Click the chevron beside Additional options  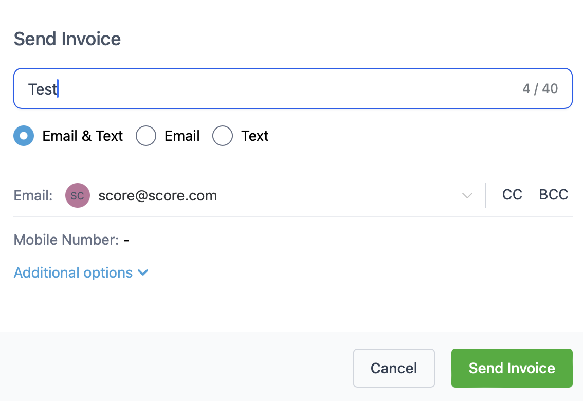click(x=143, y=273)
